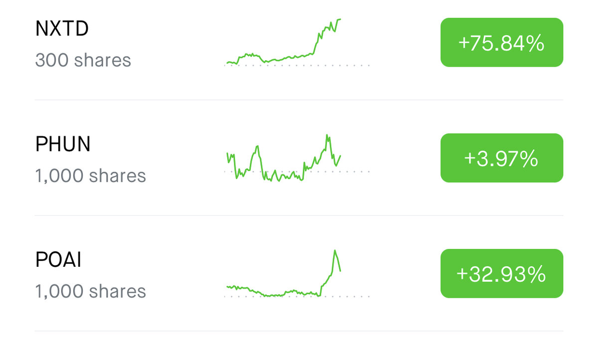Click the top end of NXTD line
This screenshot has width=598, height=338.
340,19
